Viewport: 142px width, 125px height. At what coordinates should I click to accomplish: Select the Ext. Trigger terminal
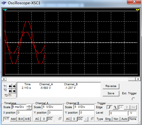(x=133, y=99)
